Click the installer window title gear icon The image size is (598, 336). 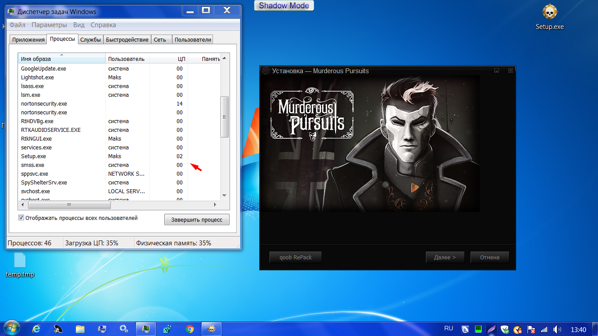click(x=265, y=71)
